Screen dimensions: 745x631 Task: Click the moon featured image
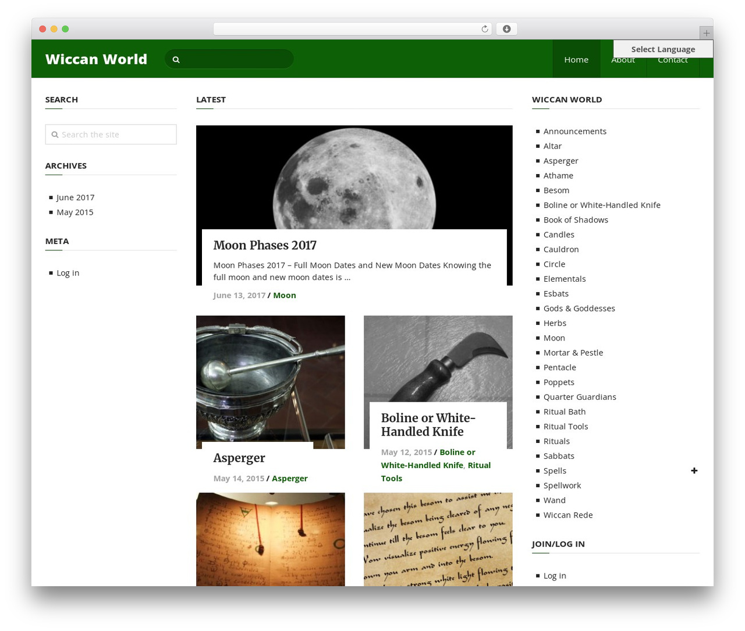354,177
